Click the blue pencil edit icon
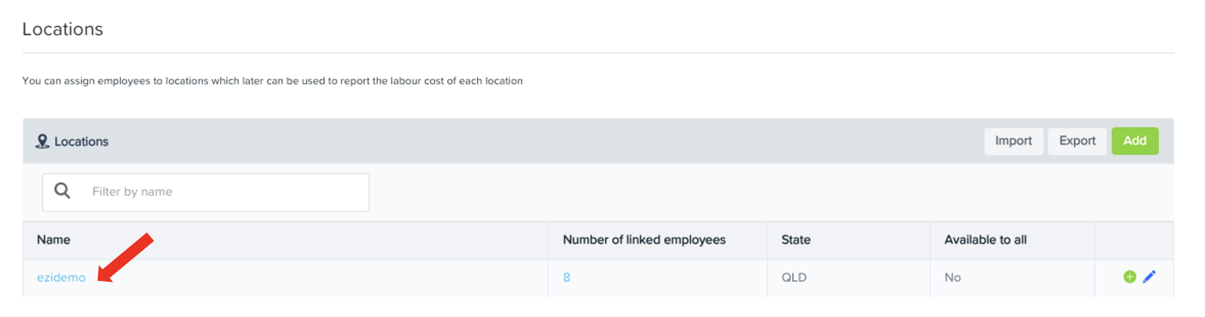1205x317 pixels. click(1149, 277)
